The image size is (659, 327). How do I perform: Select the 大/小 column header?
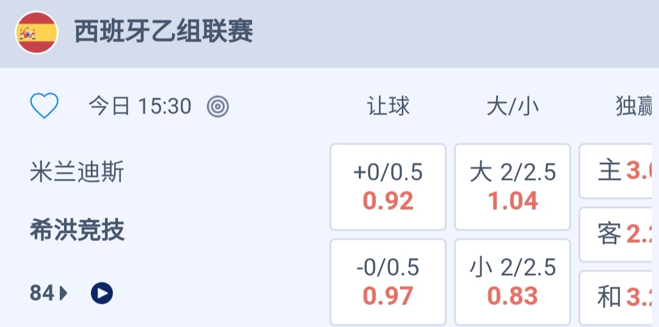coord(513,107)
